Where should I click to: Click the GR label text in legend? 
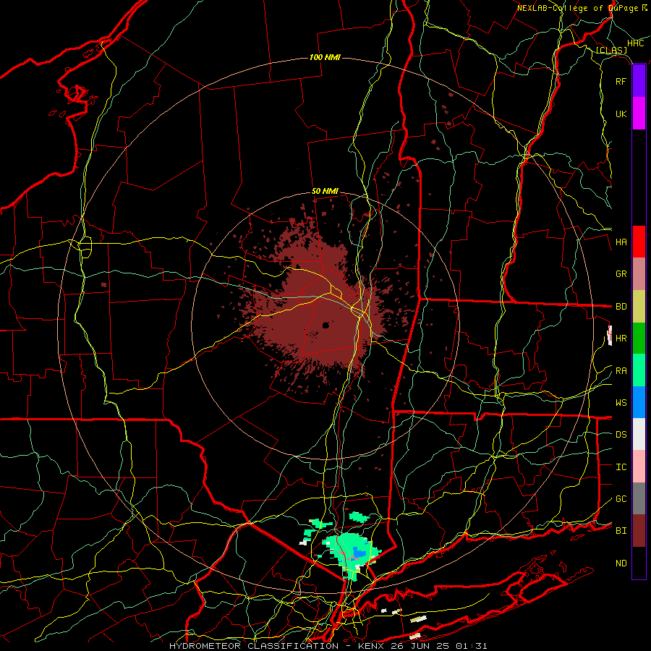pos(621,274)
